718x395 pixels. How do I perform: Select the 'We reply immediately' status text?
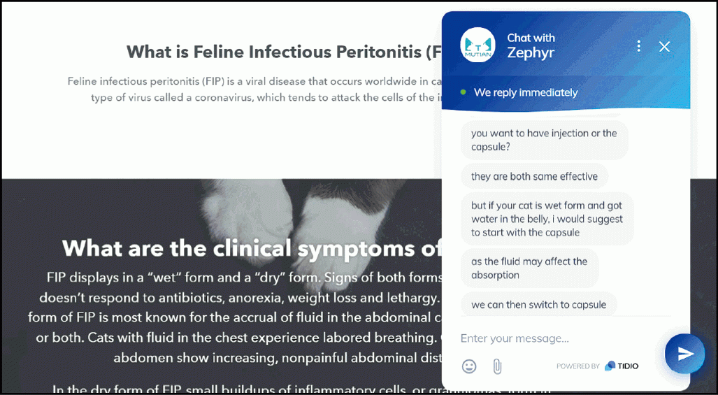tap(526, 92)
